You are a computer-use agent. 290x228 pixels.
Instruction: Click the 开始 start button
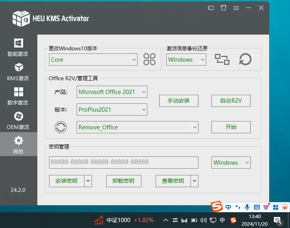[x=231, y=127]
